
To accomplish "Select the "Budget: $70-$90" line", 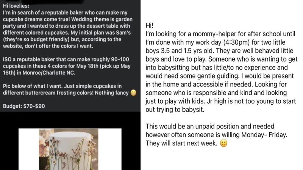I will click(23, 106).
